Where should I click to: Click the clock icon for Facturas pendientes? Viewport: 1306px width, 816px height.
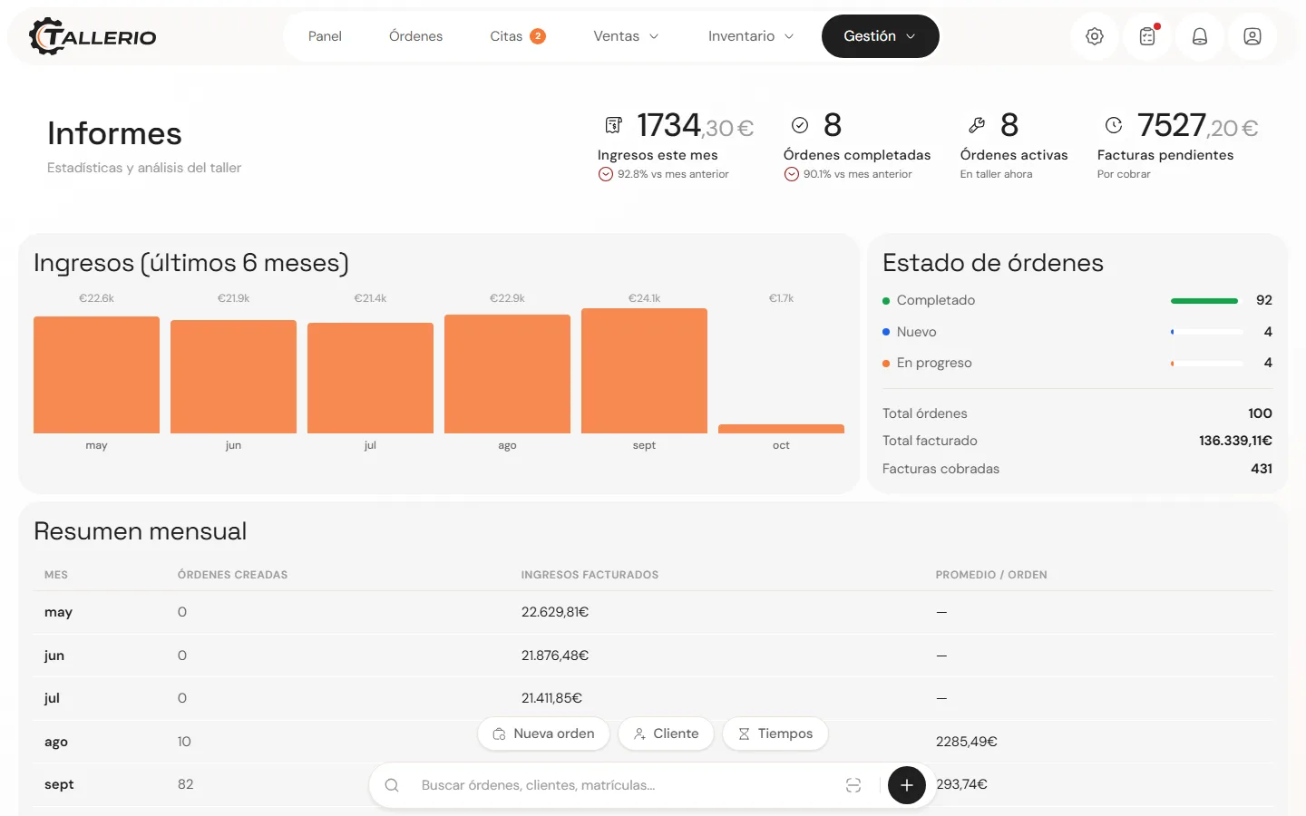[1114, 125]
